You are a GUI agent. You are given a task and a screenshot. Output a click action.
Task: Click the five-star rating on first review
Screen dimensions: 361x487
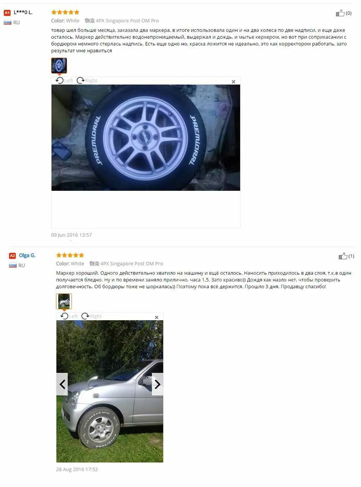[x=65, y=12]
